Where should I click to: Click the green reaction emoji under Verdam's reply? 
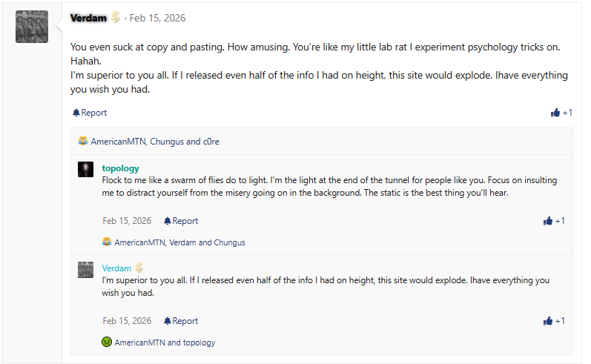pyautogui.click(x=107, y=343)
